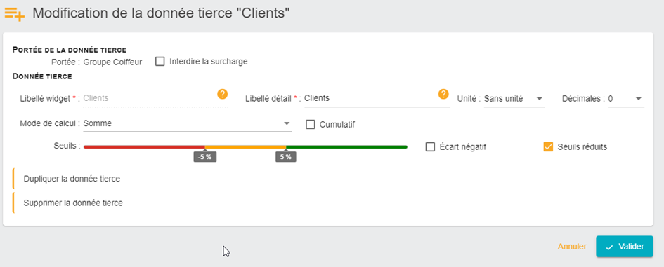This screenshot has height=267, width=664.
Task: Uncheck the Seuils réduits checkbox
Action: (x=548, y=147)
